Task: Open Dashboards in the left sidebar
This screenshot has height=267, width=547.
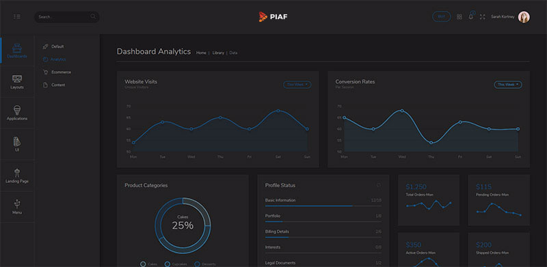Action: click(x=17, y=51)
